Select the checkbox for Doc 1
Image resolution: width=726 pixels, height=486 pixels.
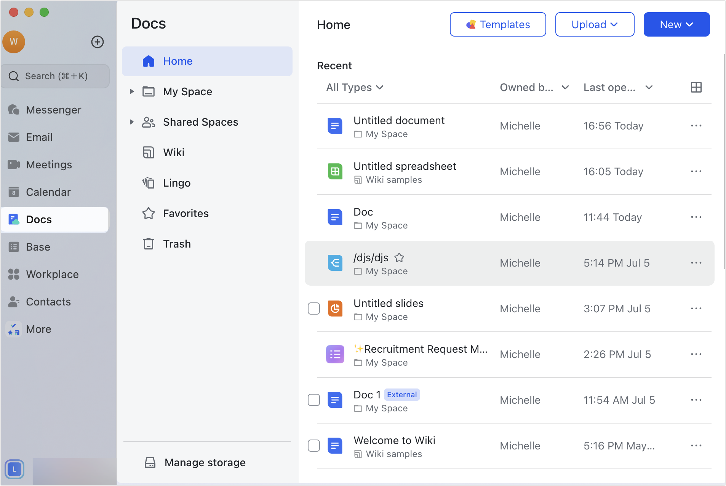(x=313, y=400)
